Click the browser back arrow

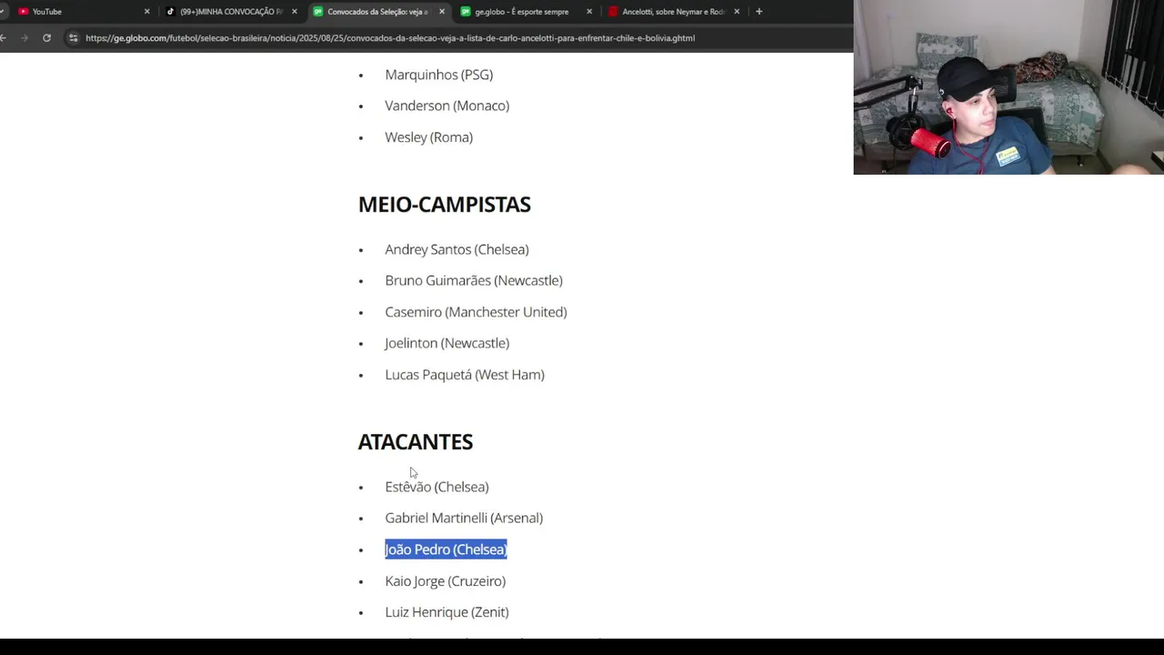coord(4,38)
